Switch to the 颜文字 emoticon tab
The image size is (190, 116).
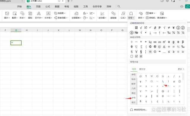pos(142,69)
